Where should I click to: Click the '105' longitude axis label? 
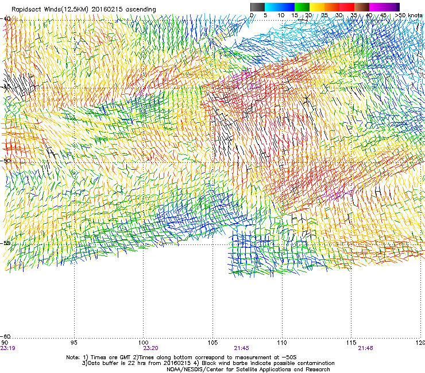(x=212, y=343)
